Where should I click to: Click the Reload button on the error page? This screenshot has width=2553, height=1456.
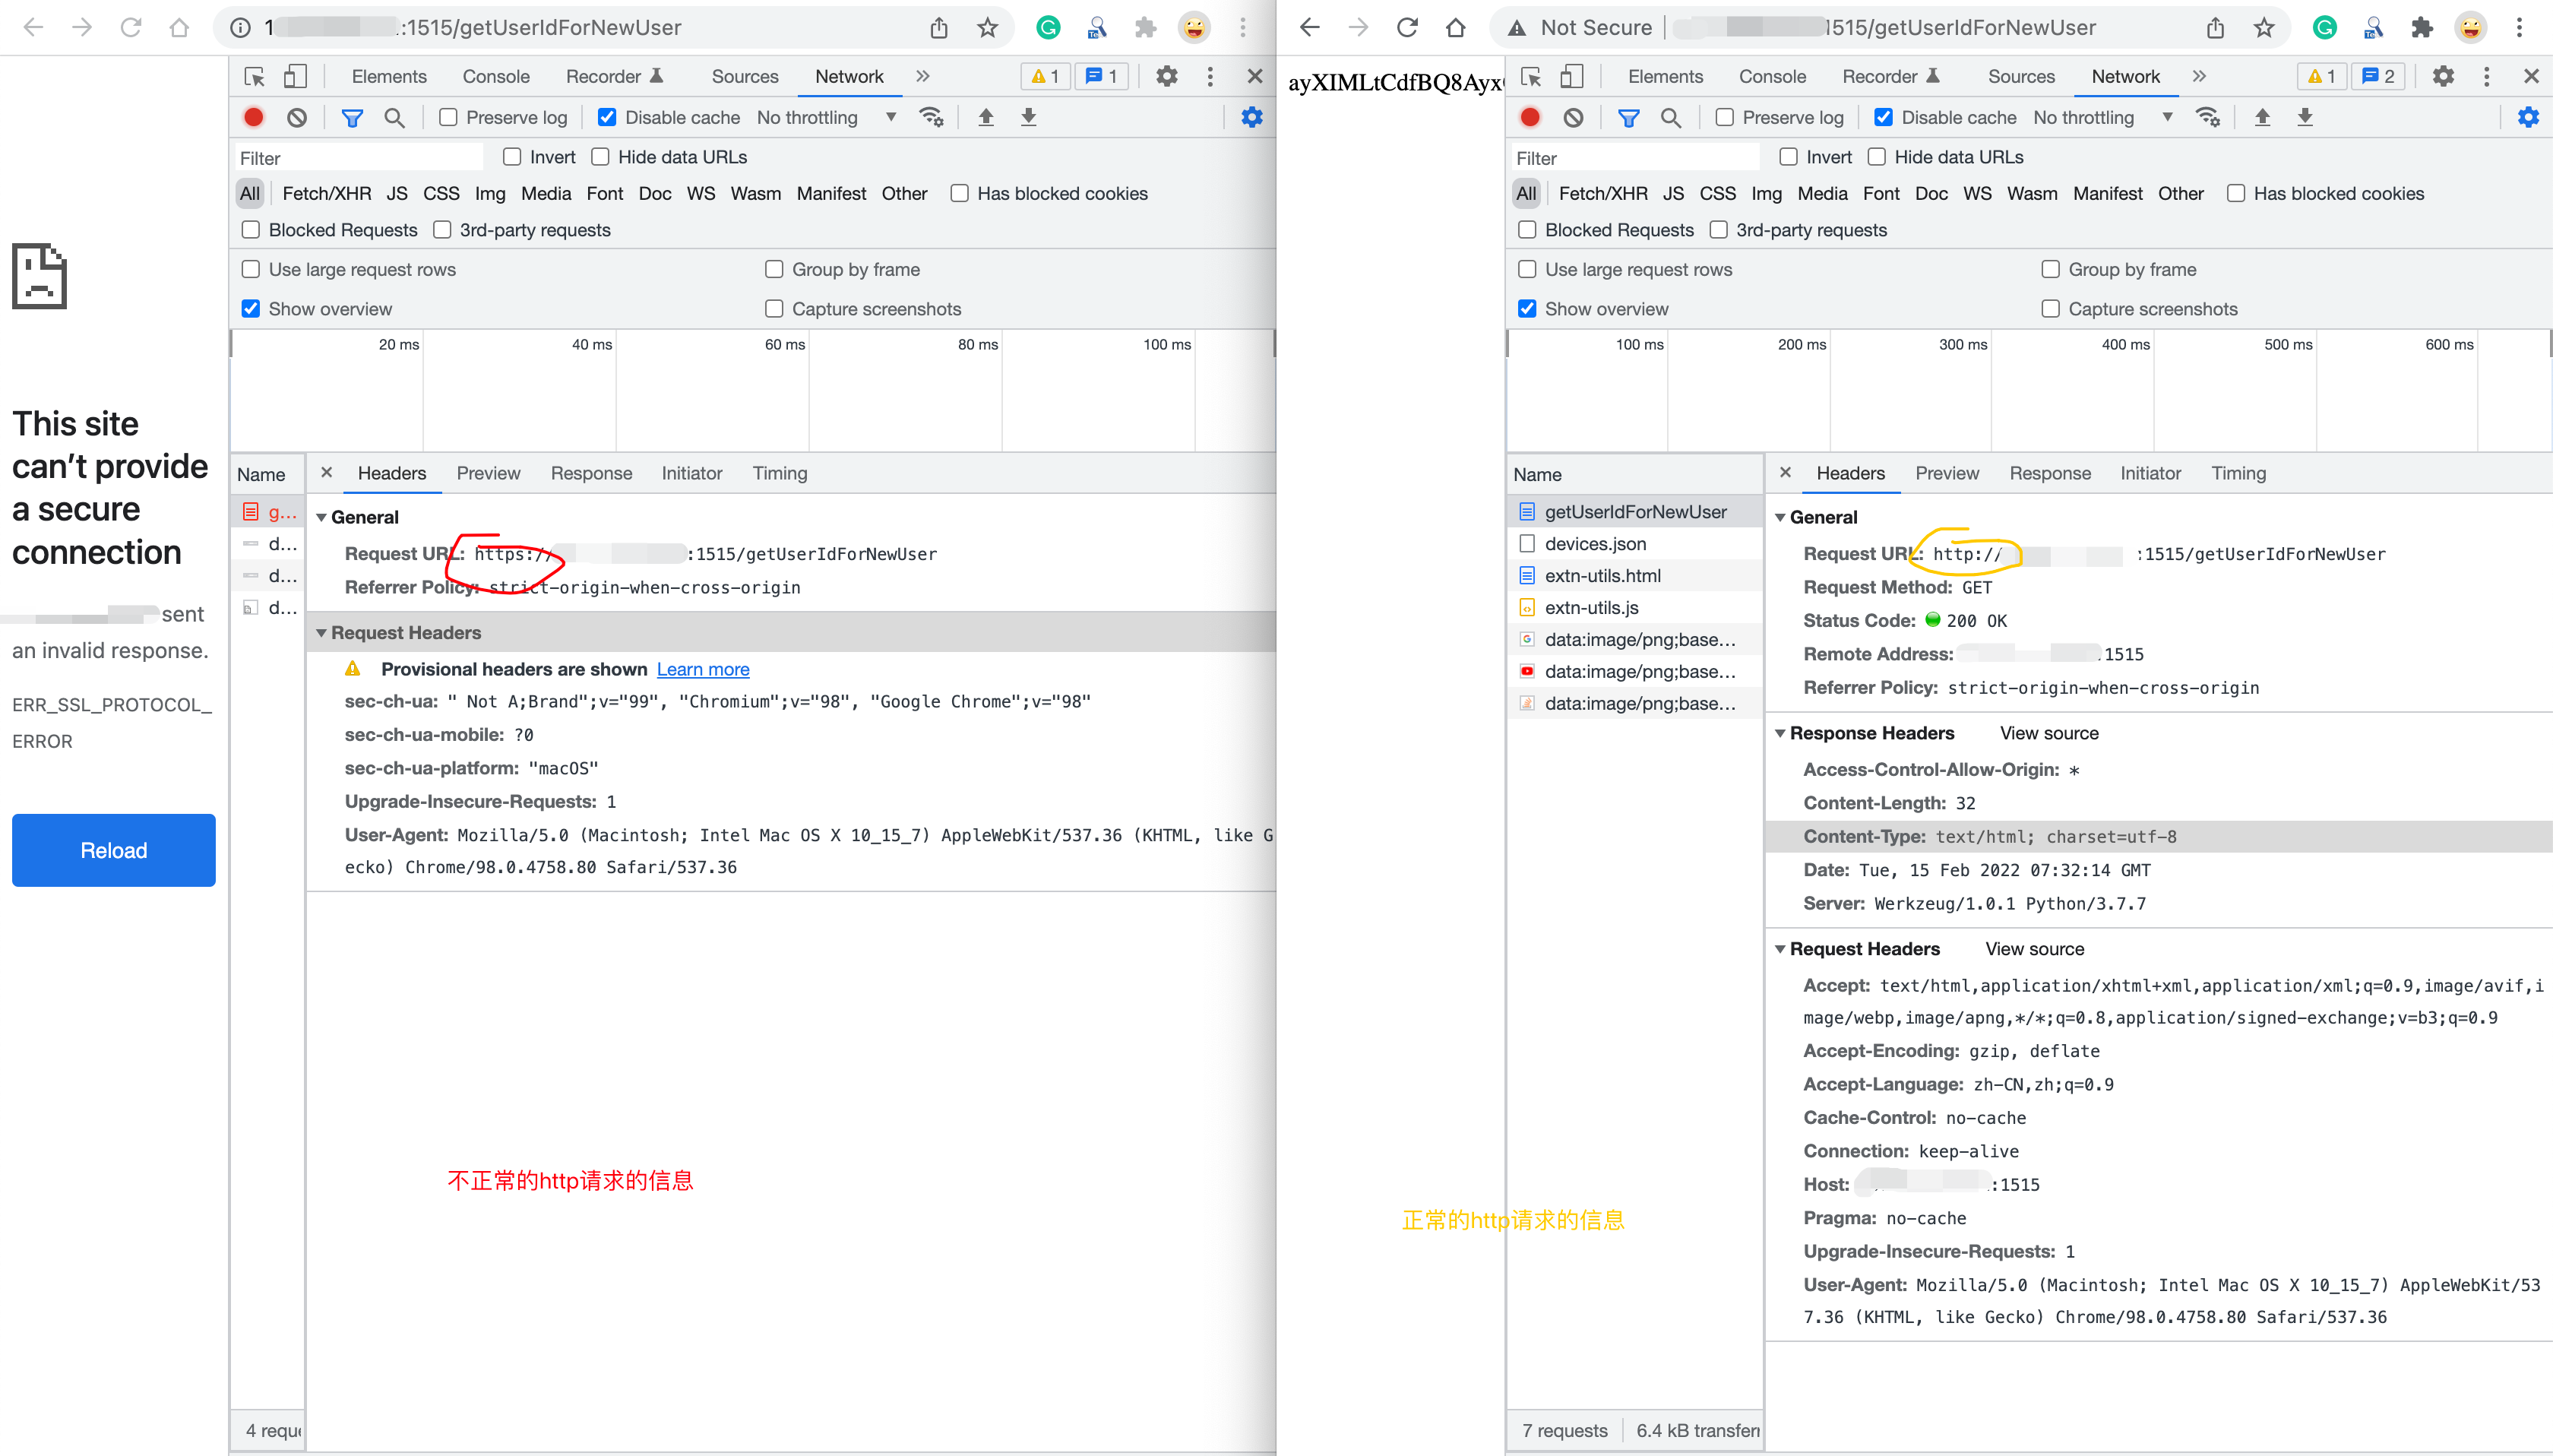pyautogui.click(x=113, y=850)
